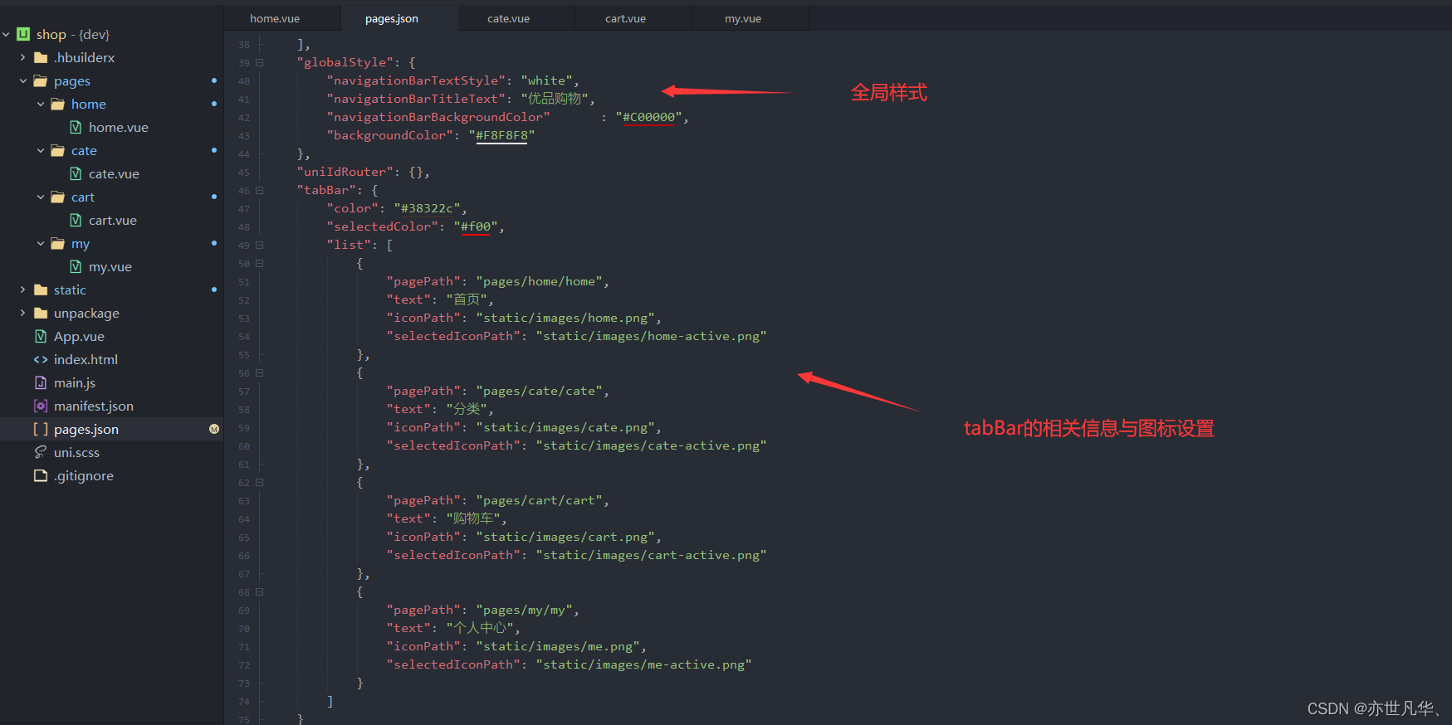Collapse the pages folder arrow
Viewport: 1452px width, 725px height.
[22, 80]
